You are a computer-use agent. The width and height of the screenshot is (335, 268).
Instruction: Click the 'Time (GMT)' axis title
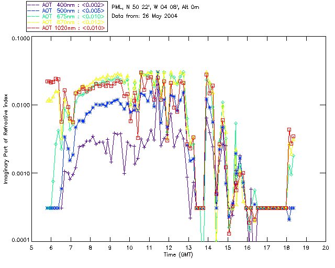click(x=178, y=255)
